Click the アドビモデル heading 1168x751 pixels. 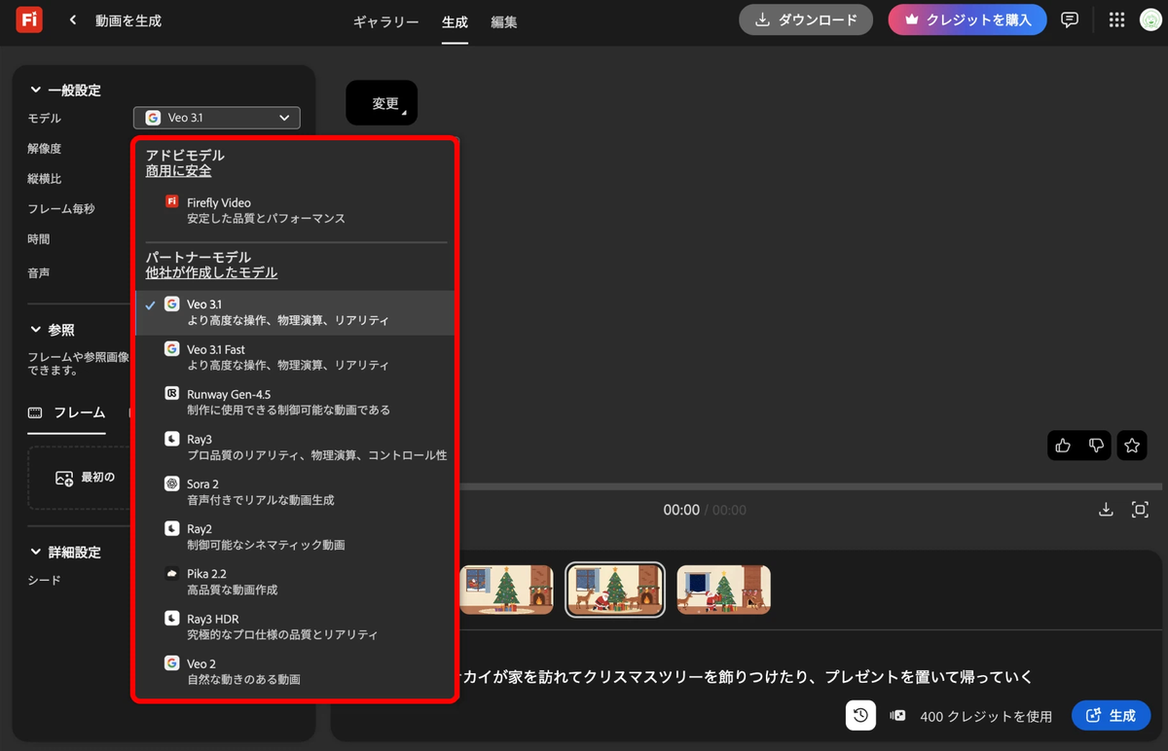[x=185, y=155]
